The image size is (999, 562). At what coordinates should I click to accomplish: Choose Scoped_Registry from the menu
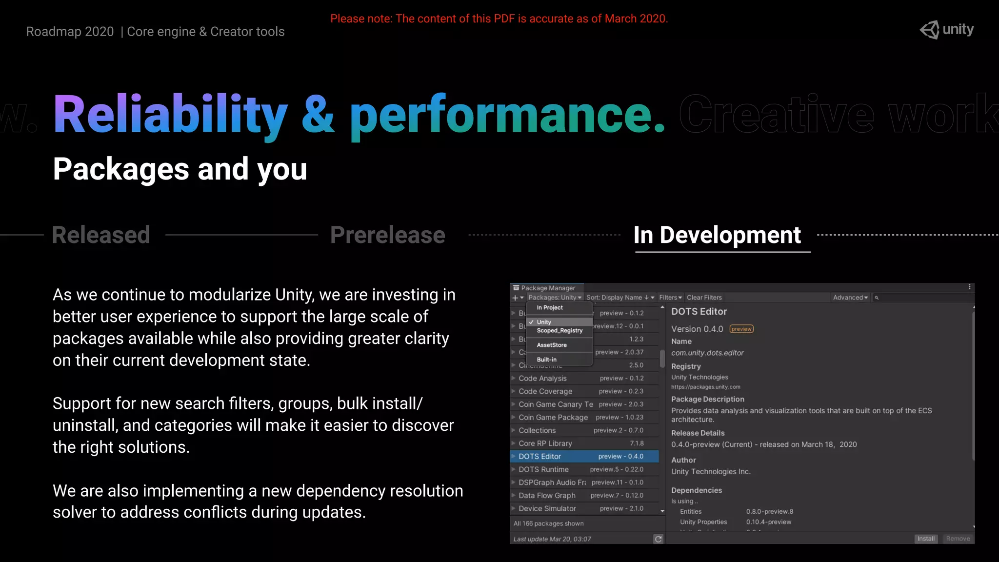[x=559, y=331]
